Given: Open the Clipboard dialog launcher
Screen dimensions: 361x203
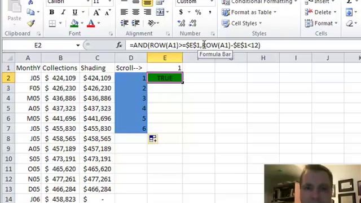Looking at the screenshot, I should click(38, 34).
